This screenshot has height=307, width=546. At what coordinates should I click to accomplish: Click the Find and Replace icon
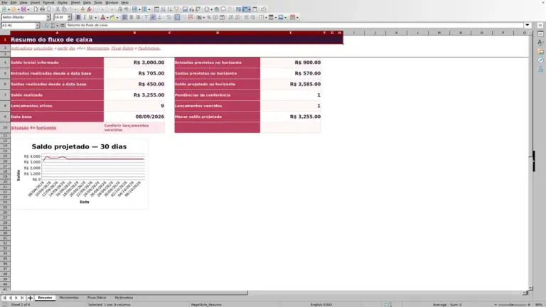(119, 9)
